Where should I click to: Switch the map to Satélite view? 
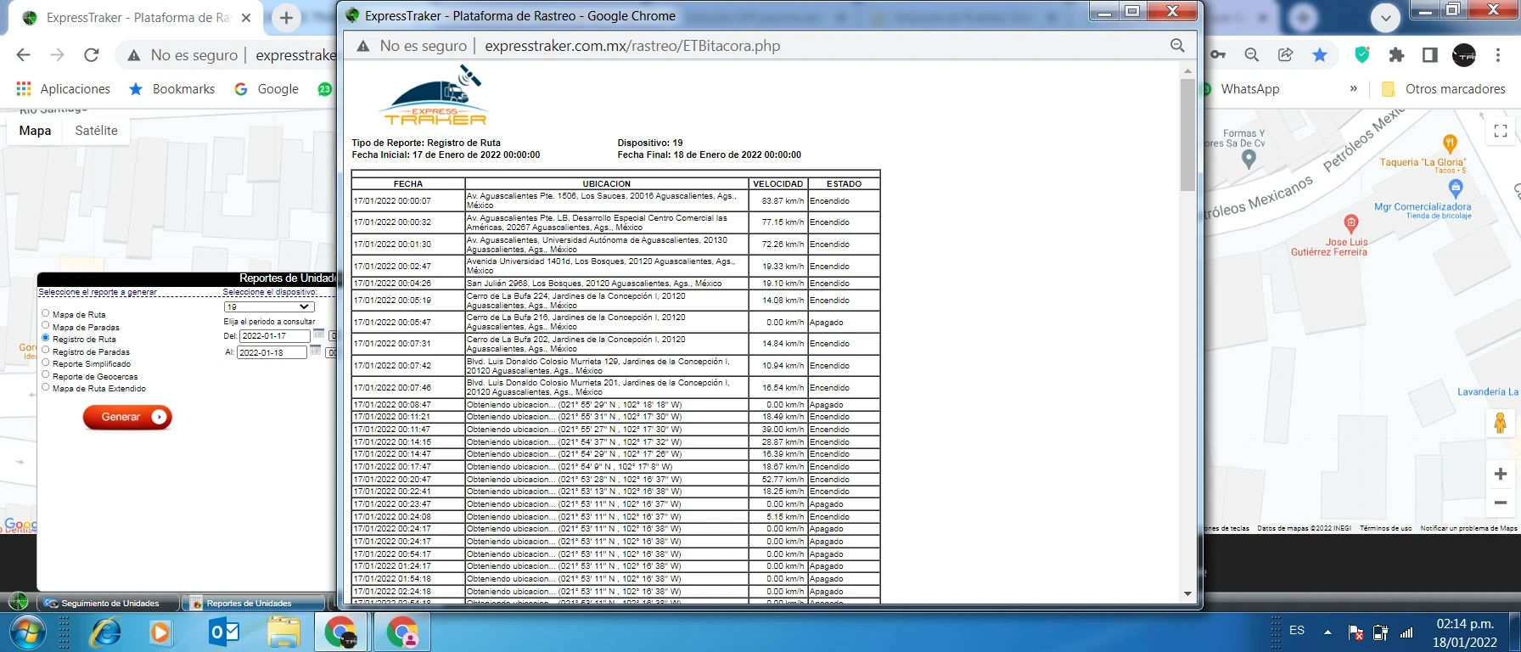(x=97, y=131)
